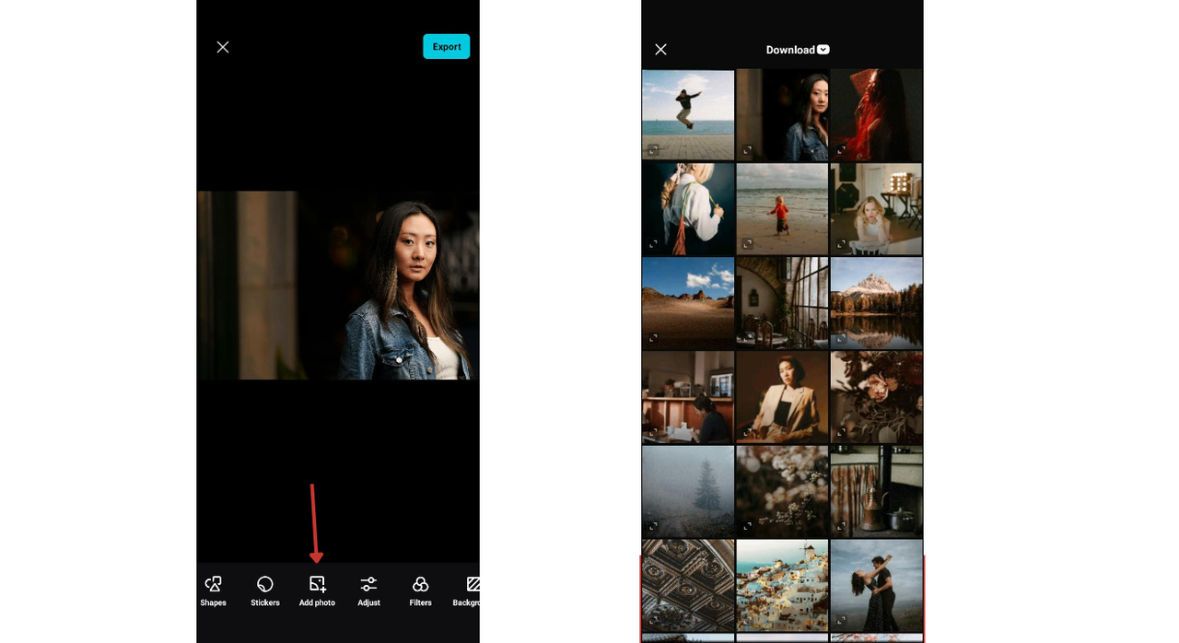Choose the mountain lake reflection photo

click(x=876, y=303)
